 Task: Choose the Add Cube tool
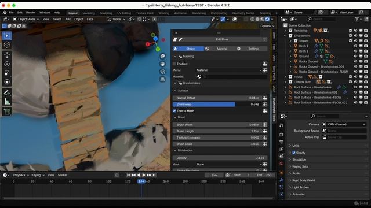point(7,112)
